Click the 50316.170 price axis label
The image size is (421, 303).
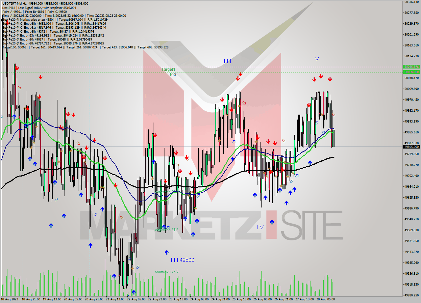[x=412, y=2]
